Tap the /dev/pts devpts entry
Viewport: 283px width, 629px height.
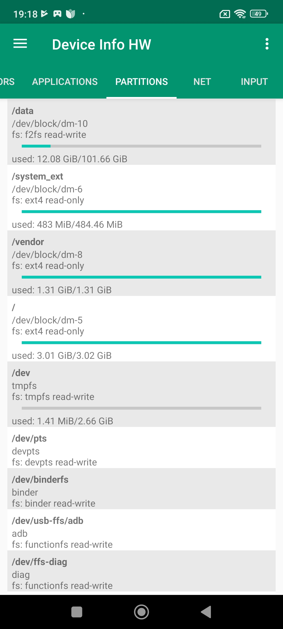(x=141, y=450)
